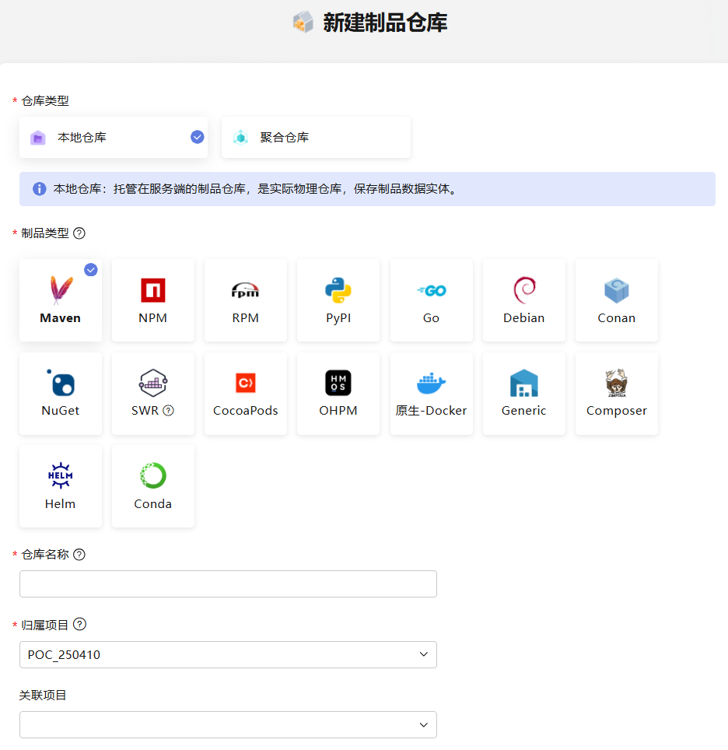
Task: Click the Debian label text
Action: [x=523, y=318]
